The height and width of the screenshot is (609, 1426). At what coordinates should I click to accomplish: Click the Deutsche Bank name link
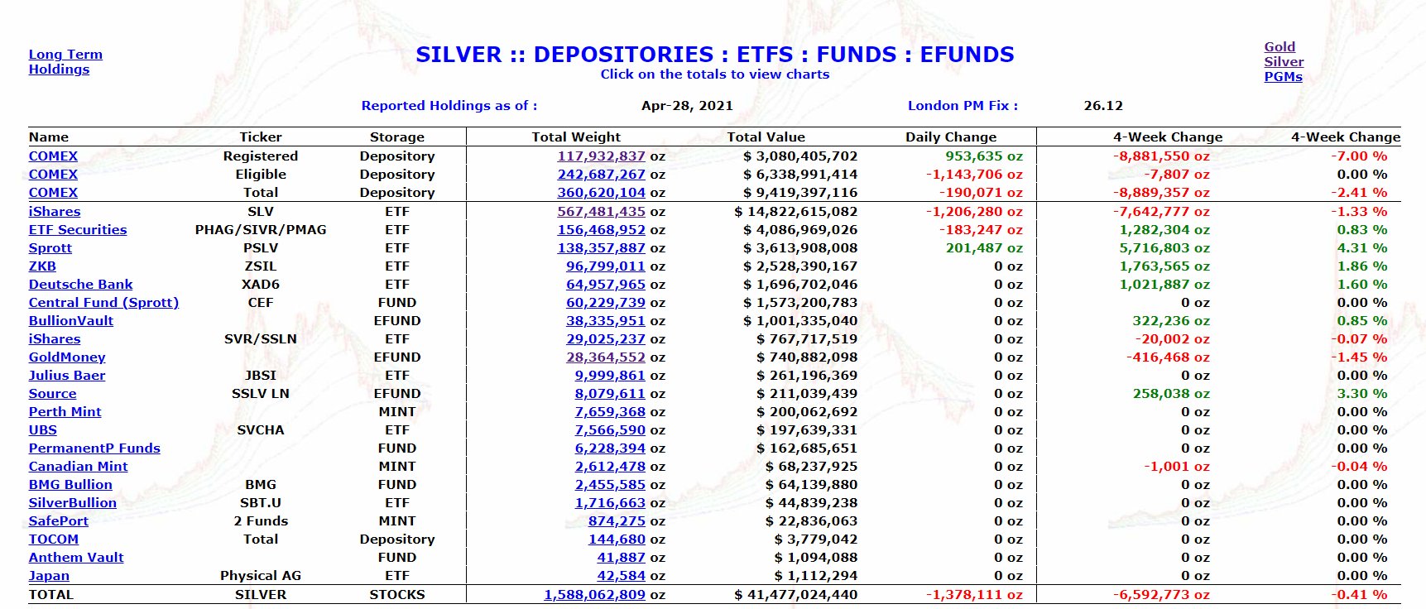pos(80,285)
